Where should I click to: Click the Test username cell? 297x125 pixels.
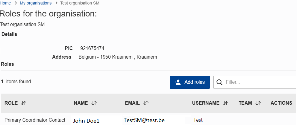[x=198, y=120]
